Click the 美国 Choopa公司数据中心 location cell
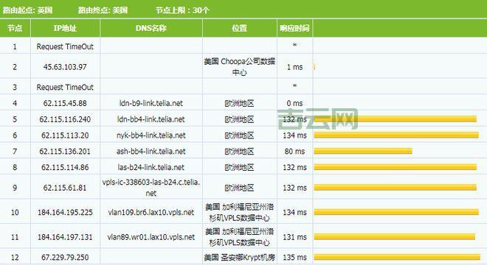The image size is (487, 265). [240, 67]
